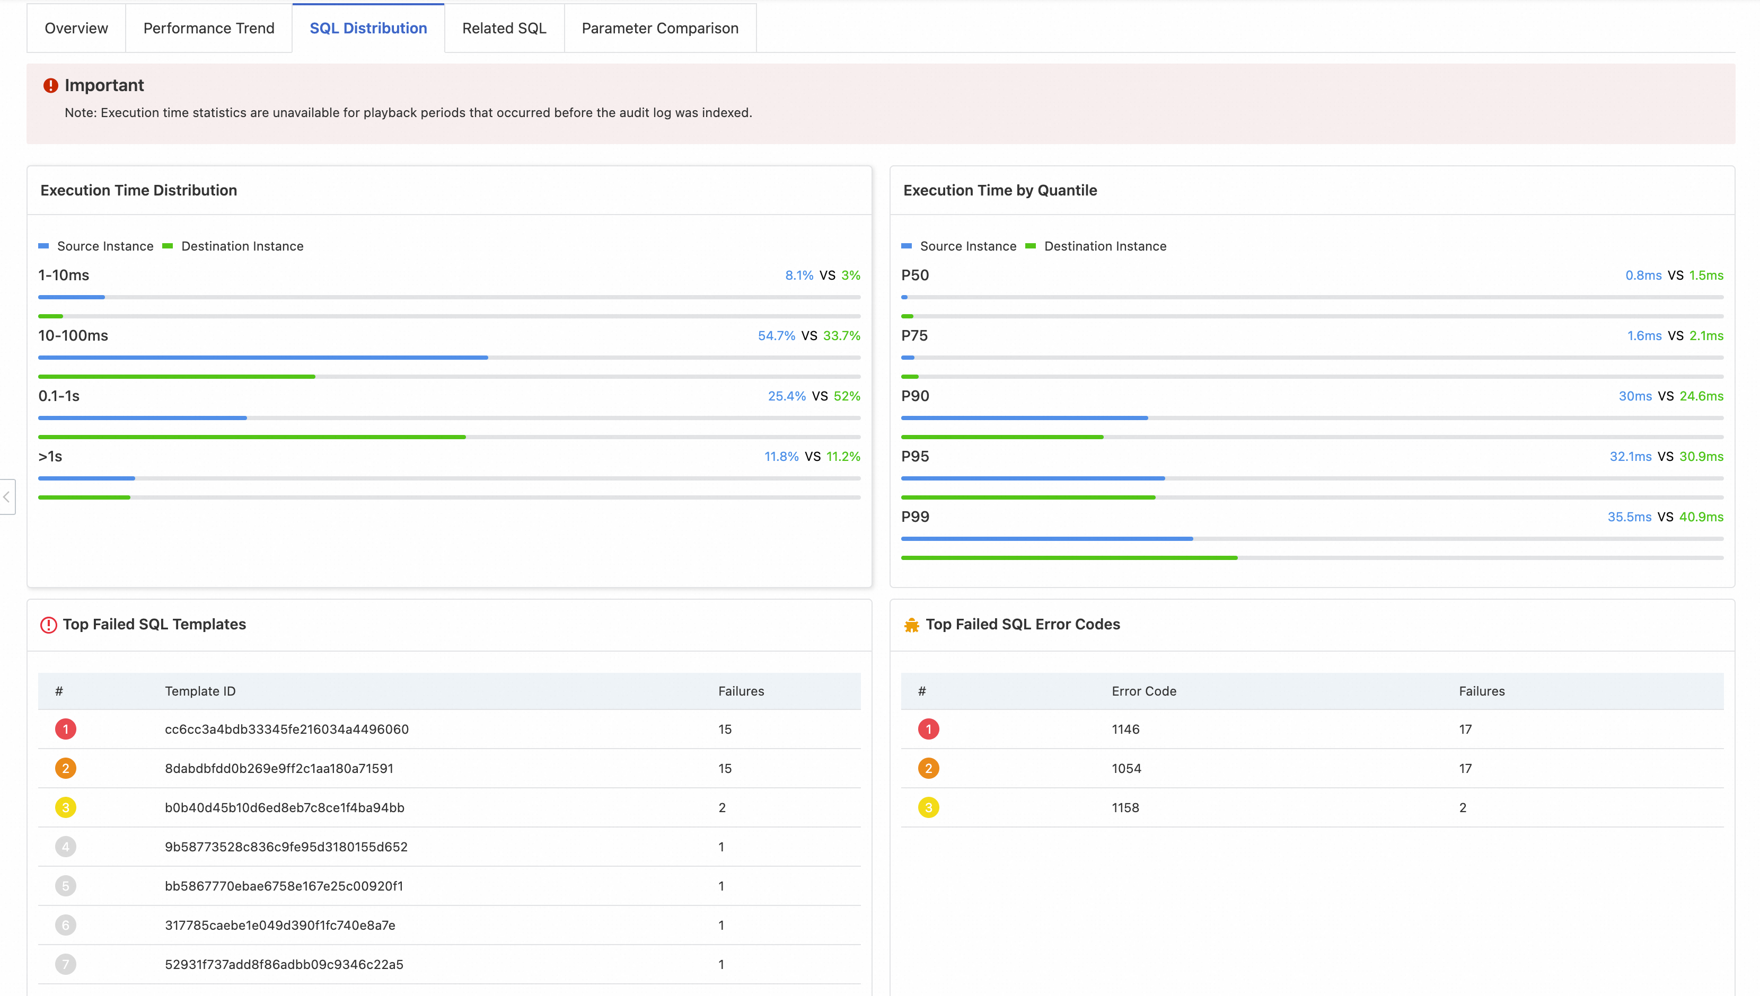Viewport: 1760px width, 996px height.
Task: Click rank 1 badge in templates table
Action: pos(66,729)
